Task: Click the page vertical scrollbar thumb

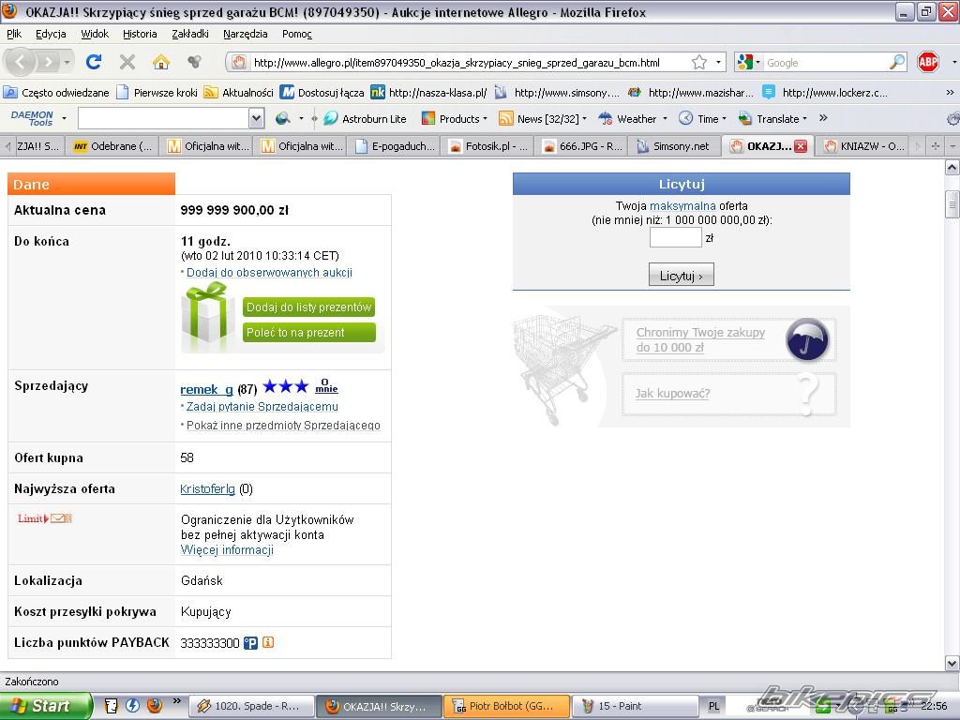Action: [952, 203]
